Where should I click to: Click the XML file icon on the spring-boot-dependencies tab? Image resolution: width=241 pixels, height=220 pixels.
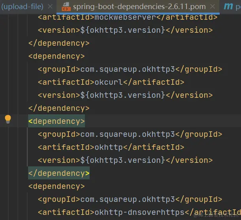coord(66,7)
